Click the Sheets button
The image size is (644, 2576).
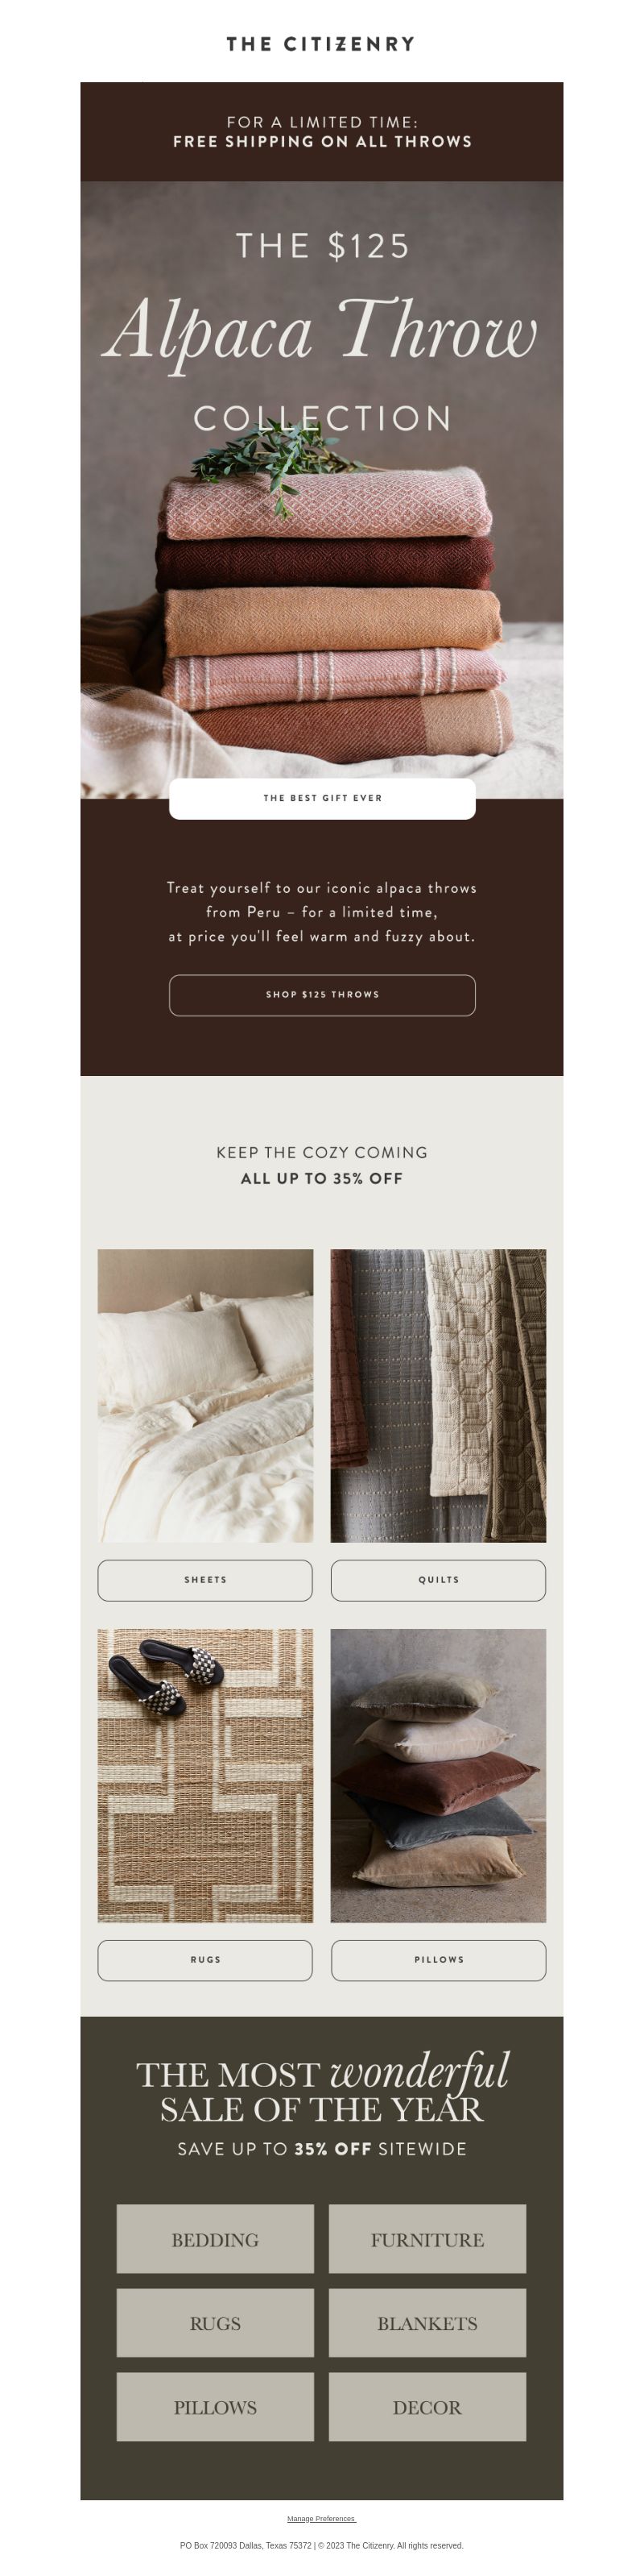[204, 1579]
